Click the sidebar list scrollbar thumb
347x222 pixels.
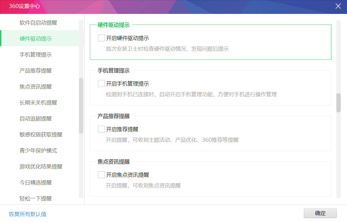tap(81, 106)
